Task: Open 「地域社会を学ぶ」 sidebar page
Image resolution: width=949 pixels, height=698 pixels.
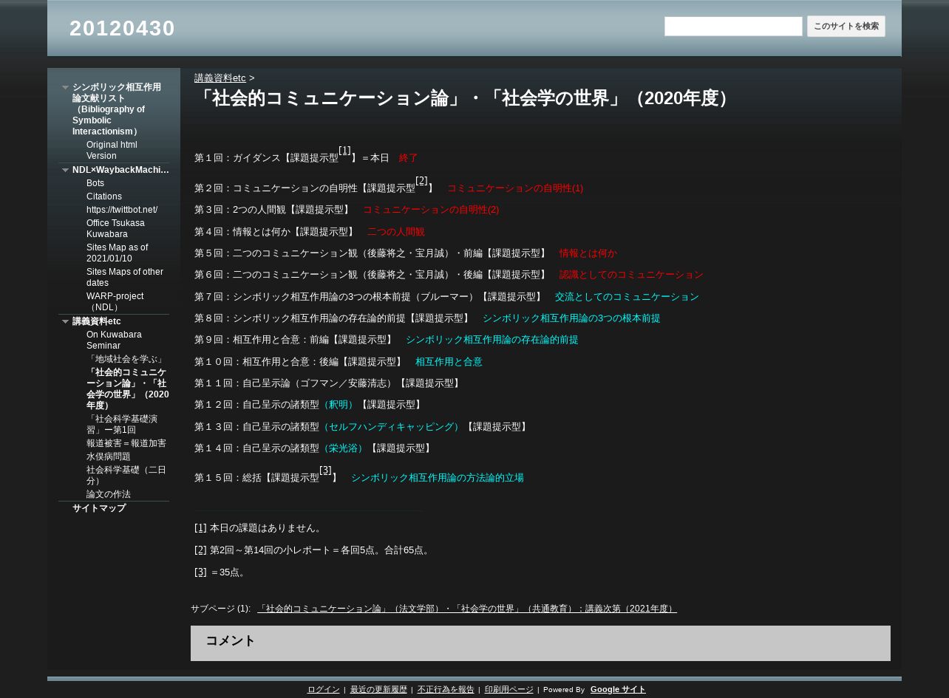Action: 126,359
